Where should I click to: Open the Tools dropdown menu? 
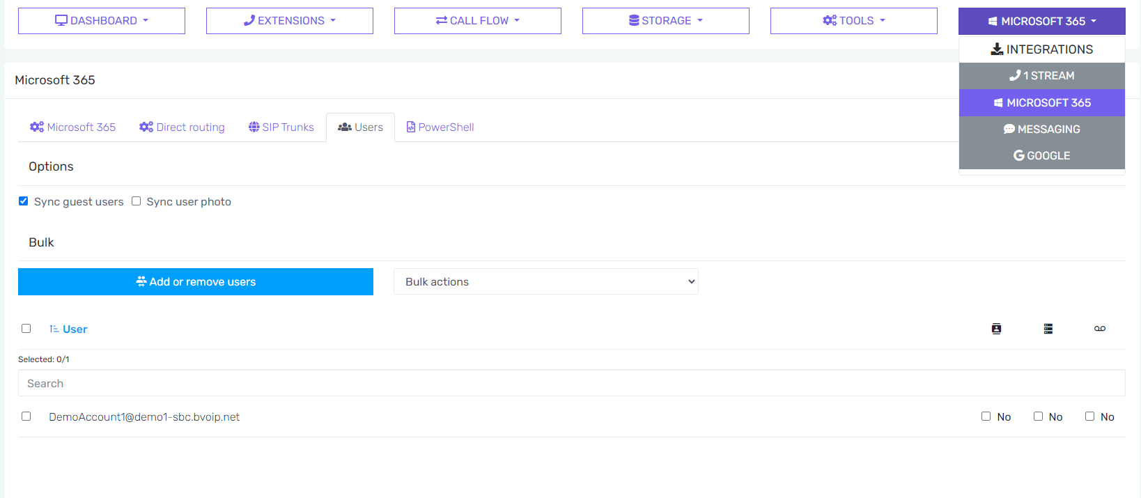854,21
